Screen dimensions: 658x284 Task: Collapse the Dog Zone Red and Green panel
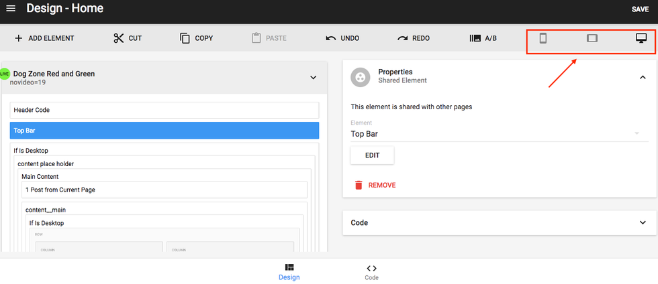tap(313, 78)
